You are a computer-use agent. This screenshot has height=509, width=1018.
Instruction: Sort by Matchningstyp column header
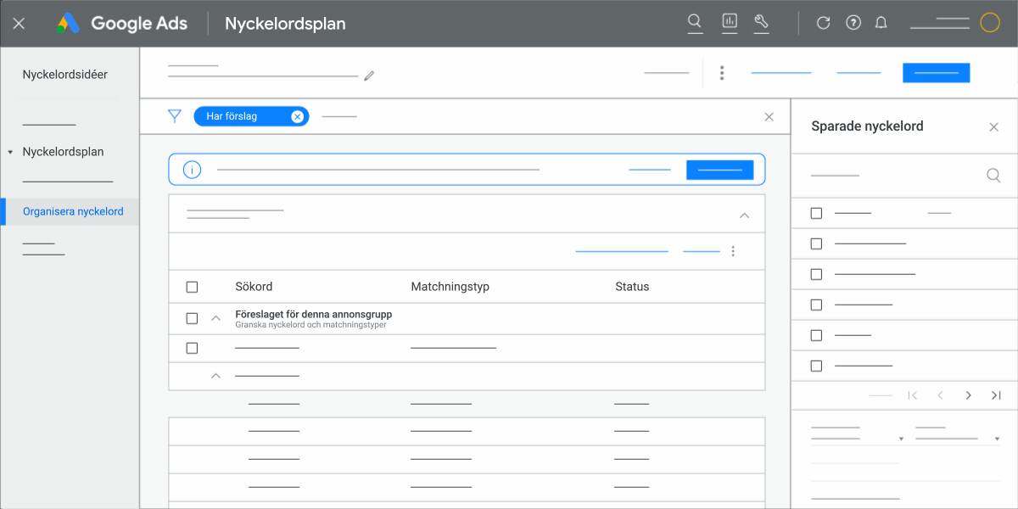pos(450,287)
